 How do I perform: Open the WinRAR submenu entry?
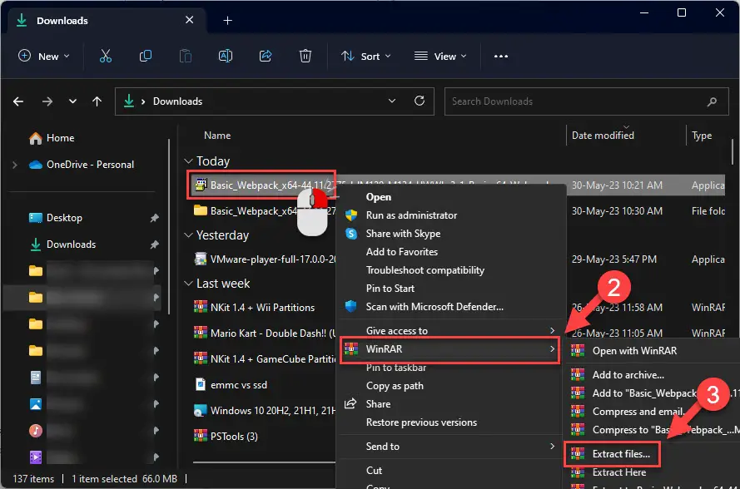[449, 349]
